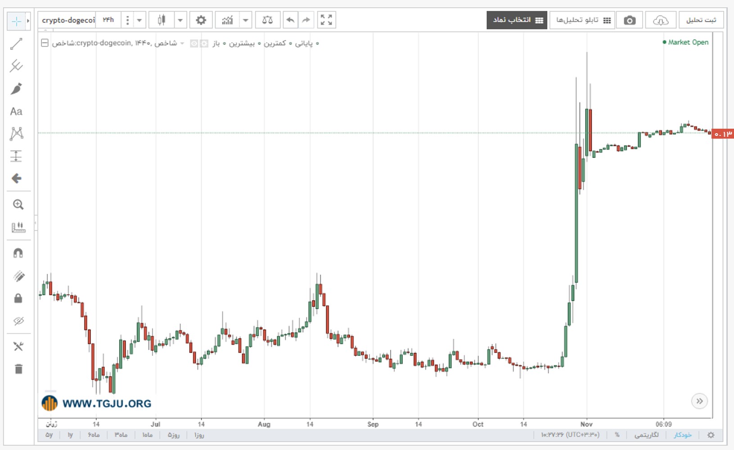Viewport: 734px width, 450px height.
Task: Expand the cursor tool options arrow
Action: tap(28, 21)
